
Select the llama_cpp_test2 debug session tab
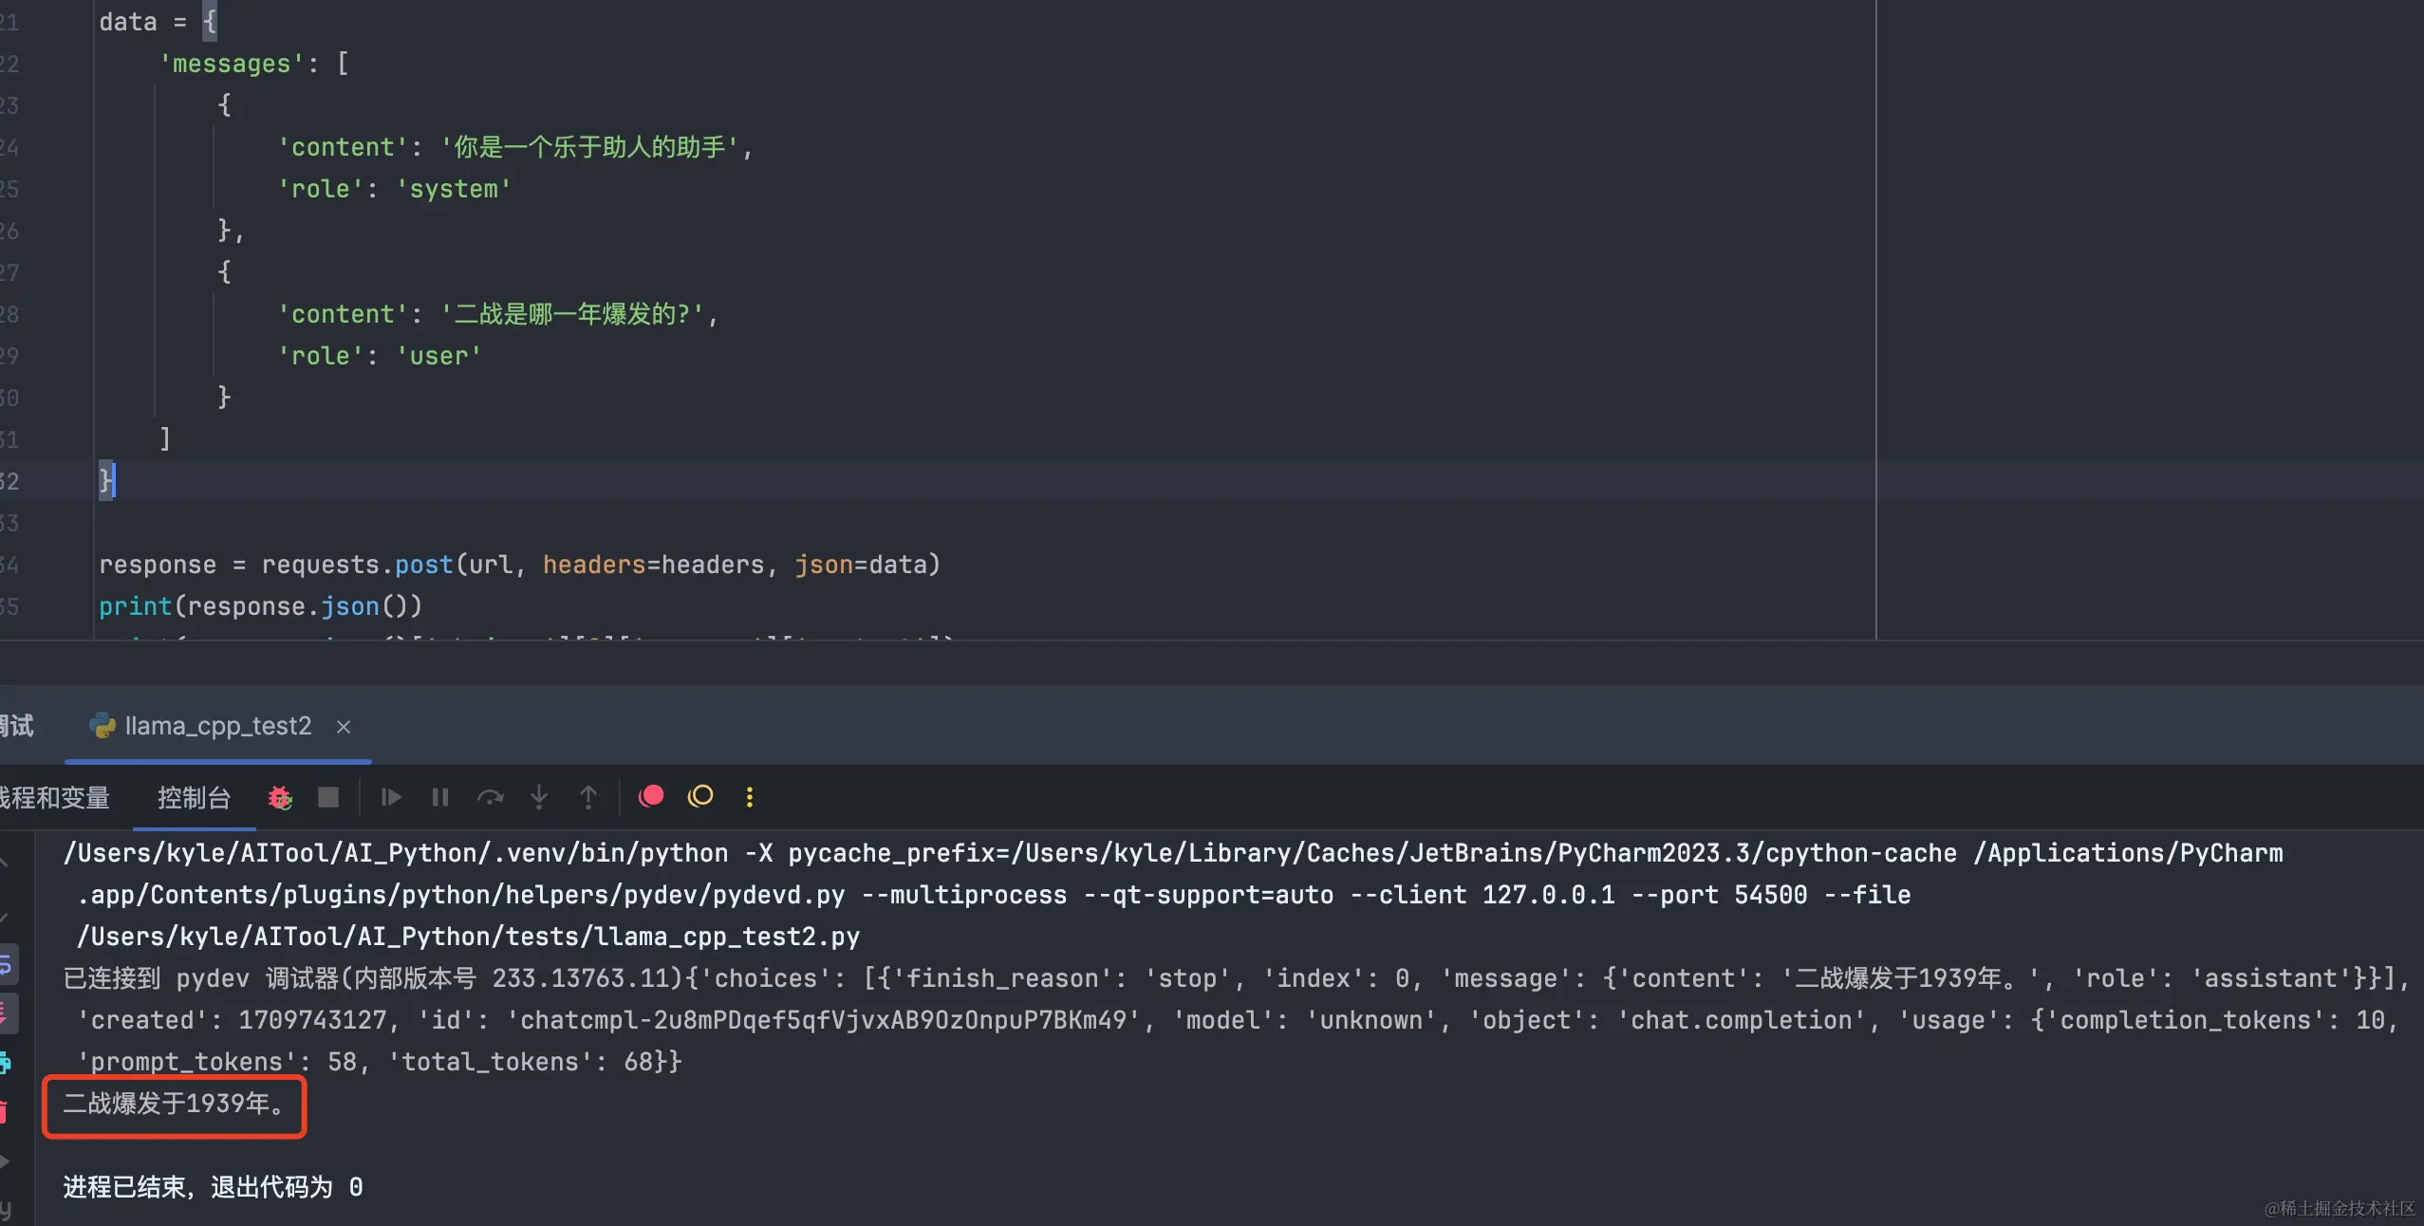click(x=217, y=726)
